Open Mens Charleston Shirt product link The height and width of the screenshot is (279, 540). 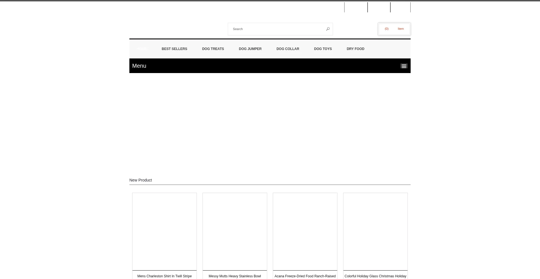click(x=165, y=276)
